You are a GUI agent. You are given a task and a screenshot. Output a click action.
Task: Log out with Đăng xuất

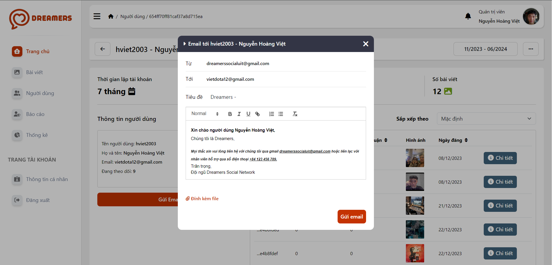point(38,200)
